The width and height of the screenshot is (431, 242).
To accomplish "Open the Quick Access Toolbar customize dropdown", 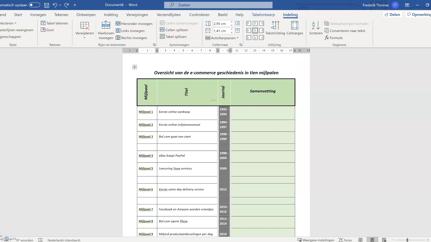I will pyautogui.click(x=75, y=5).
